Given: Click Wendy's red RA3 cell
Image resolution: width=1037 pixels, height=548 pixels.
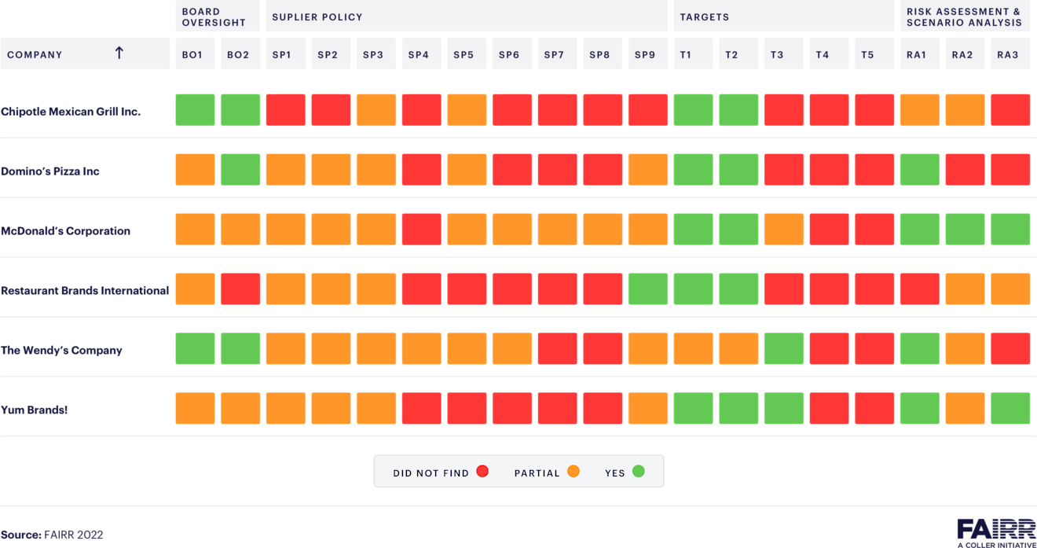Looking at the screenshot, I should 1010,349.
